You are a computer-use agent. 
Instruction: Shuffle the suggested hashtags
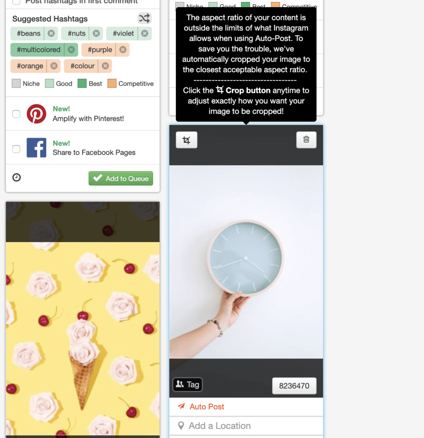click(x=145, y=18)
